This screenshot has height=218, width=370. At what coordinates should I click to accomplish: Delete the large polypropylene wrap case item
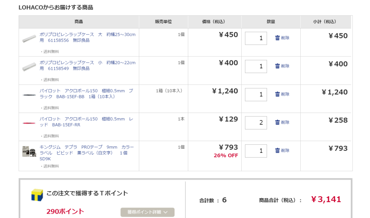282,38
